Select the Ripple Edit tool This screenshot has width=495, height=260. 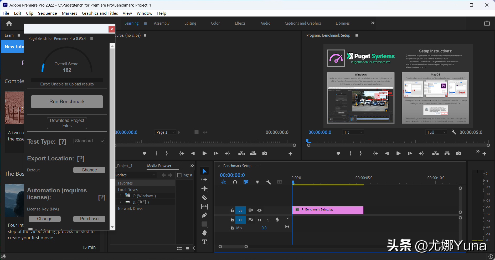(x=204, y=189)
